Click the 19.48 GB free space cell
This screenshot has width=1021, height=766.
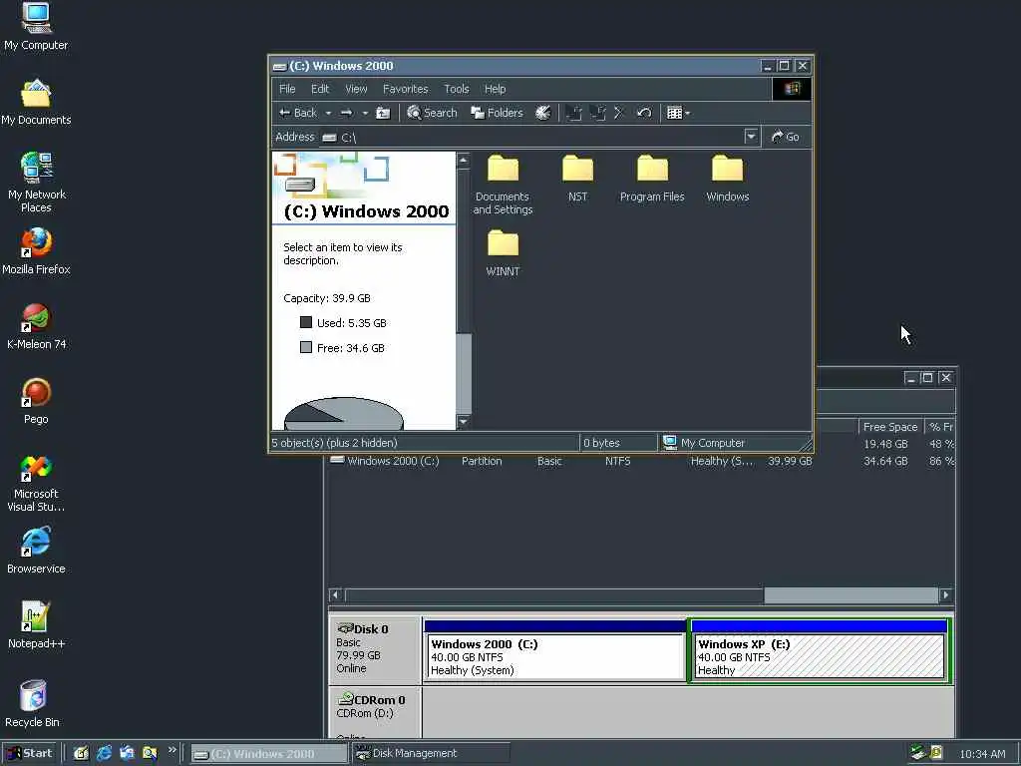(885, 444)
